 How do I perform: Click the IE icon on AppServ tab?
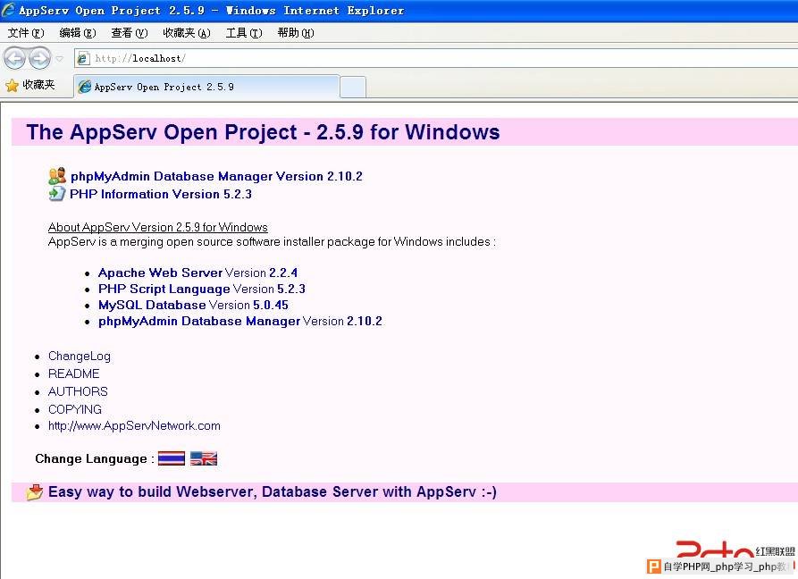pos(85,87)
